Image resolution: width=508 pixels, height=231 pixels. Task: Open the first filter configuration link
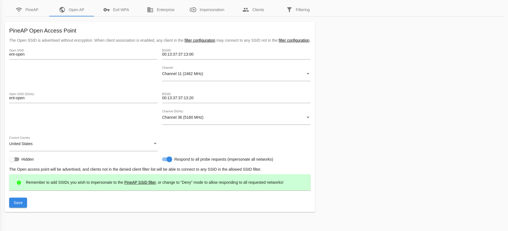(200, 40)
